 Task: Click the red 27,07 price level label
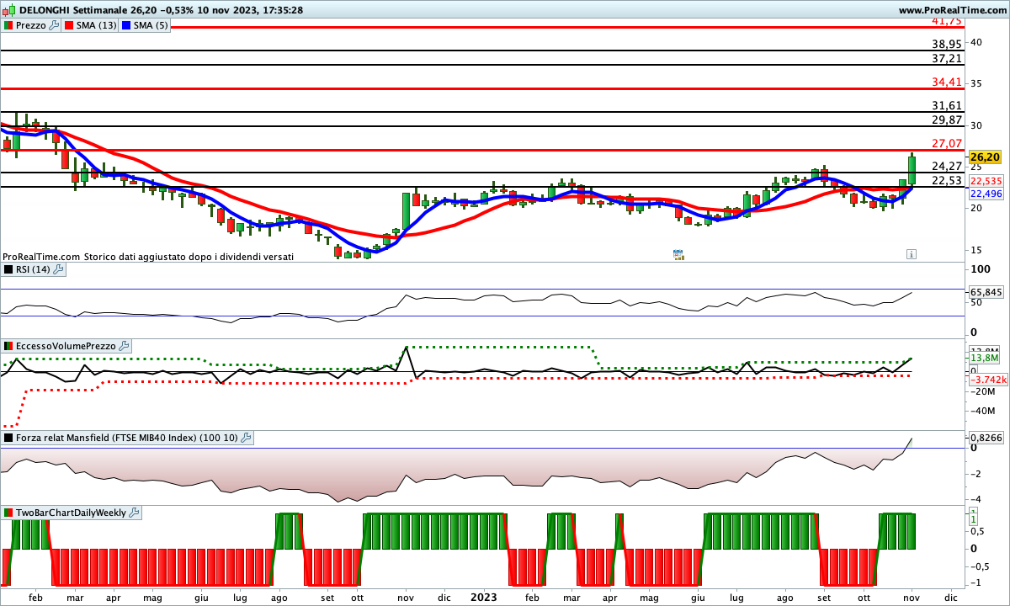[947, 144]
